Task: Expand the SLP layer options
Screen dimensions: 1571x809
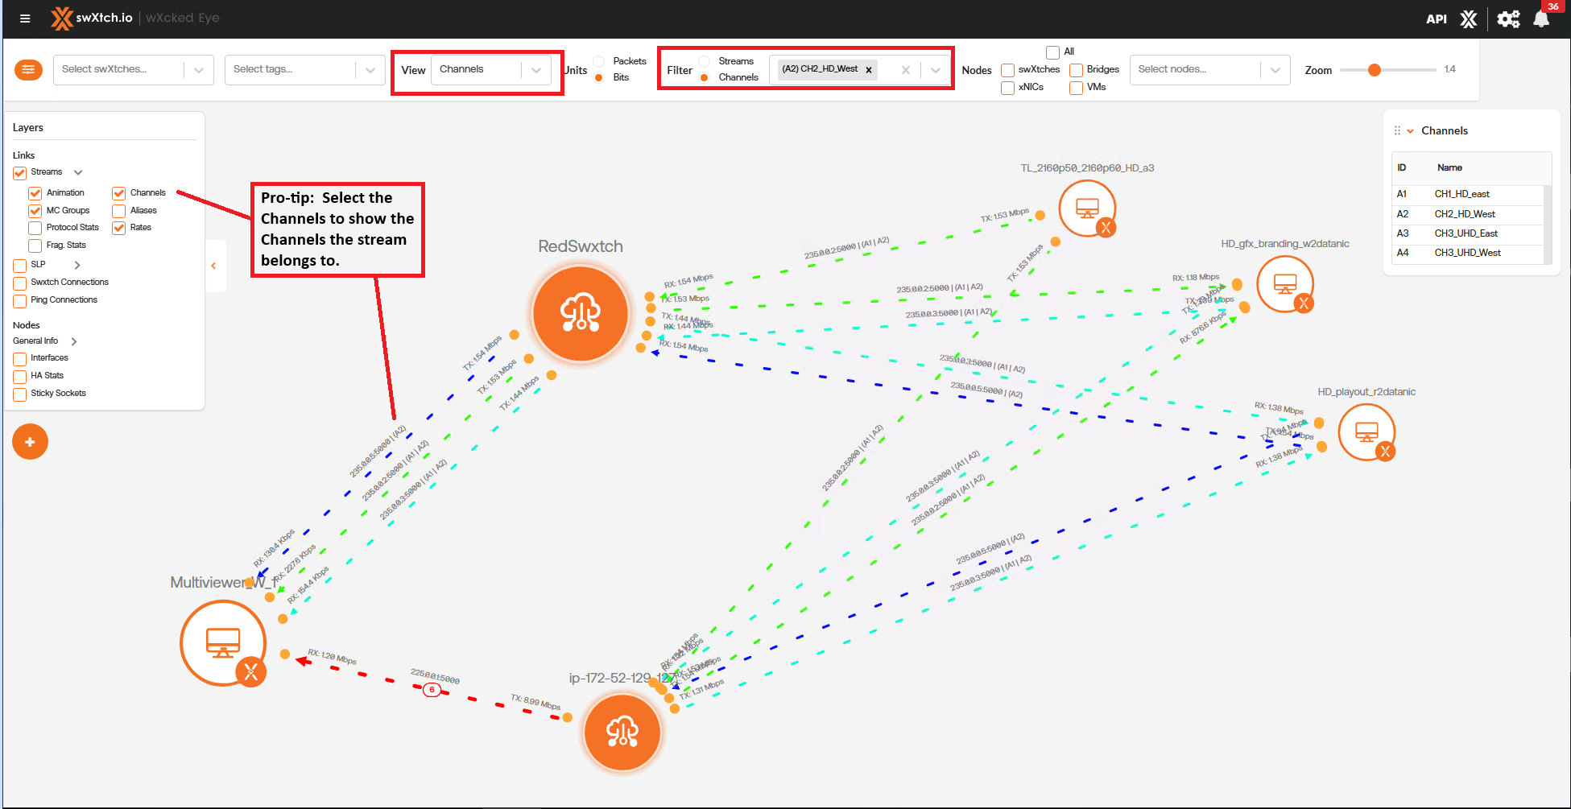Action: [77, 265]
